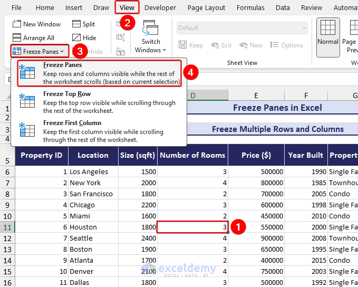Viewport: 358px width, 287px height.
Task: Click the Synchronous Scrolling icon
Action: (x=121, y=37)
